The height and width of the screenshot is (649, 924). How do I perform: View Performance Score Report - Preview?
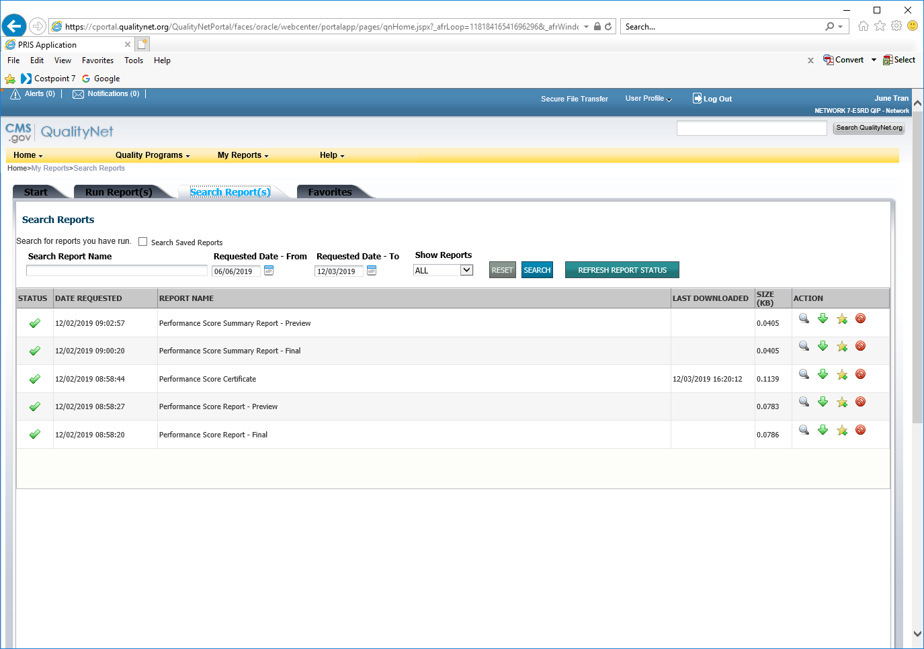click(804, 402)
